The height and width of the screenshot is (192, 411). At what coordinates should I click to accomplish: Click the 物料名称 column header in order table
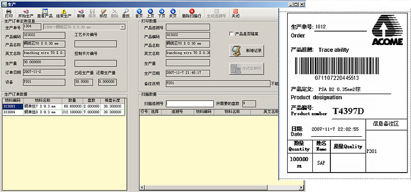point(43,100)
